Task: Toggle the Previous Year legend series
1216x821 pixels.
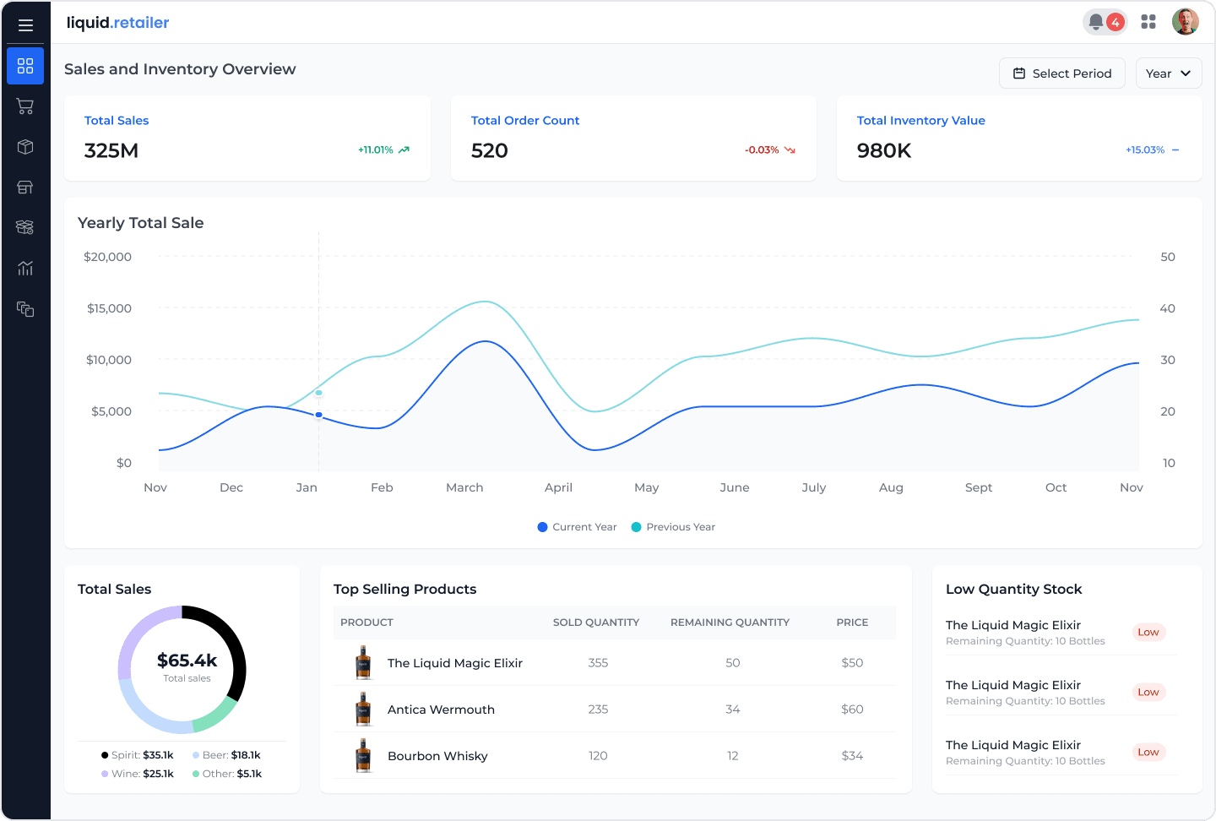Action: 674,527
